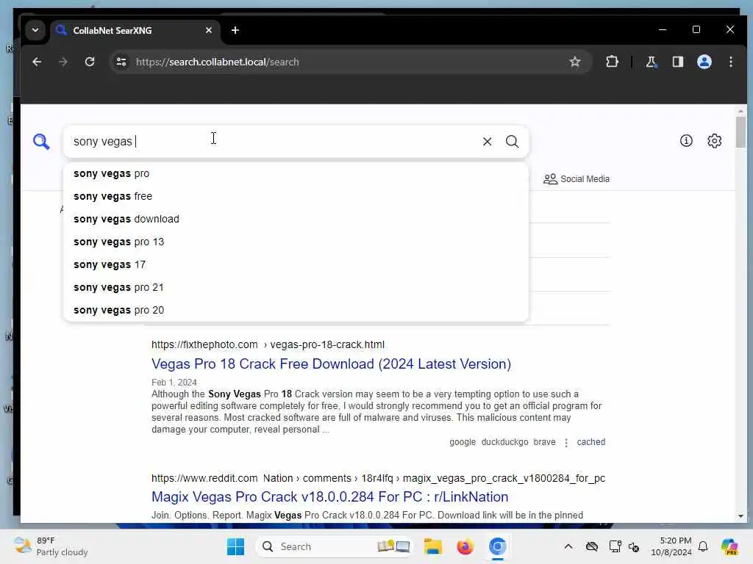This screenshot has width=753, height=564.
Task: Open the SearXNG about info icon
Action: (x=686, y=140)
